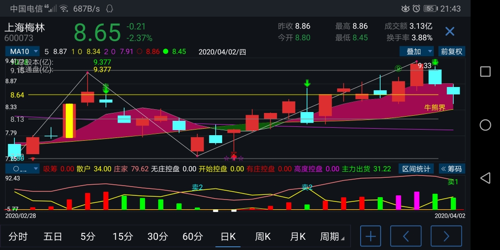The image size is (500, 250).
Task: Tap the green down-arrow sell marker above the cyan candle
Action: 307,83
